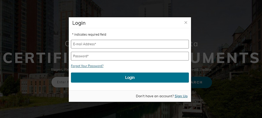Click the gray footer bar of the dialog
The image size is (262, 118).
click(x=130, y=96)
